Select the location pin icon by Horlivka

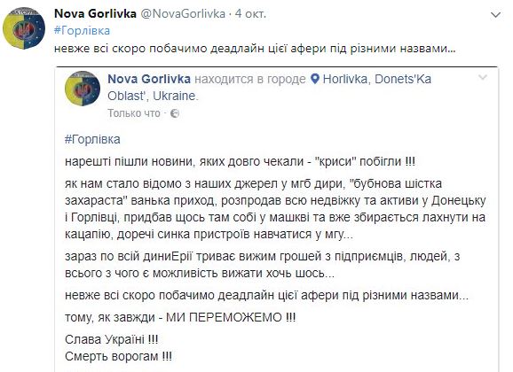[314, 79]
